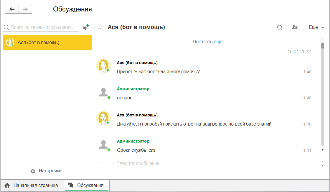Screen dimensions: 330x192
Task: Open discussion participants icon
Action: click(294, 27)
